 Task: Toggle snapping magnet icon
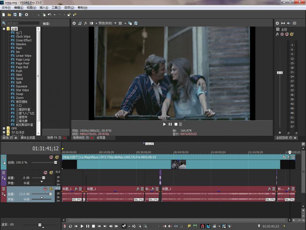point(203,226)
